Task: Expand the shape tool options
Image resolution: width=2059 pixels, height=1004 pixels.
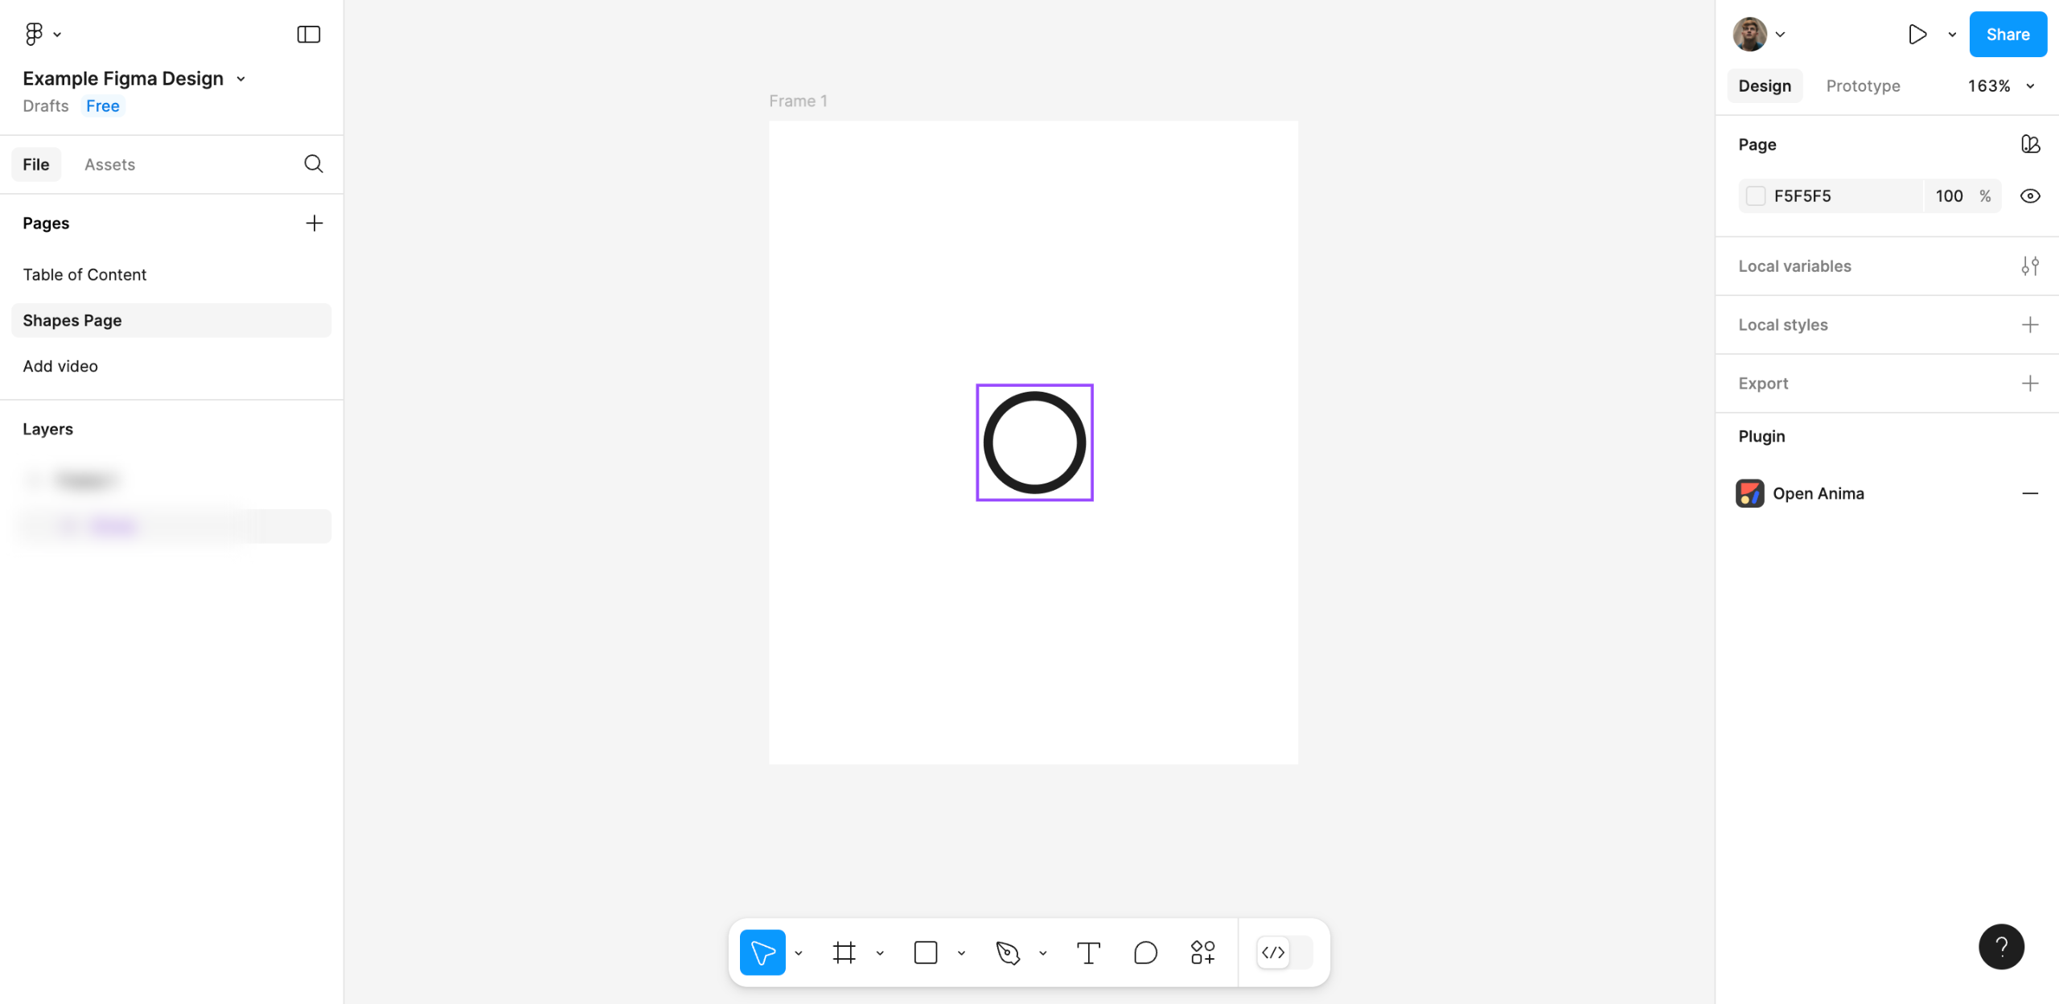Action: point(962,952)
